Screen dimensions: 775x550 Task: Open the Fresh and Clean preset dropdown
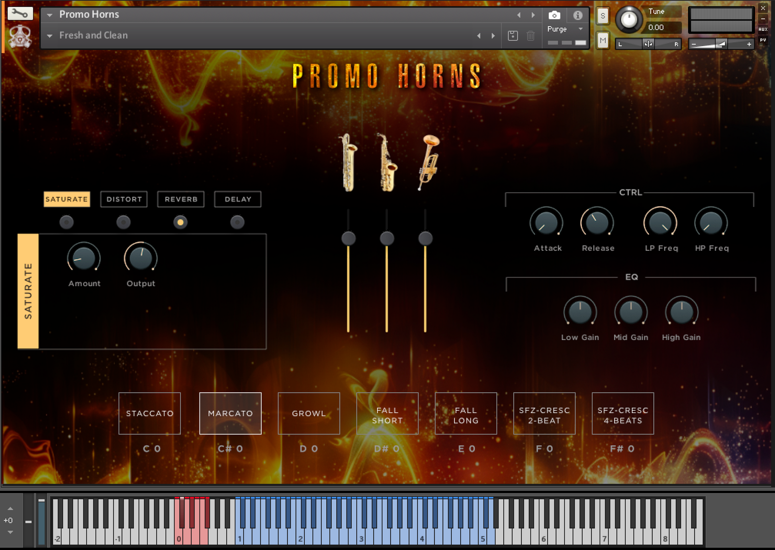[50, 36]
